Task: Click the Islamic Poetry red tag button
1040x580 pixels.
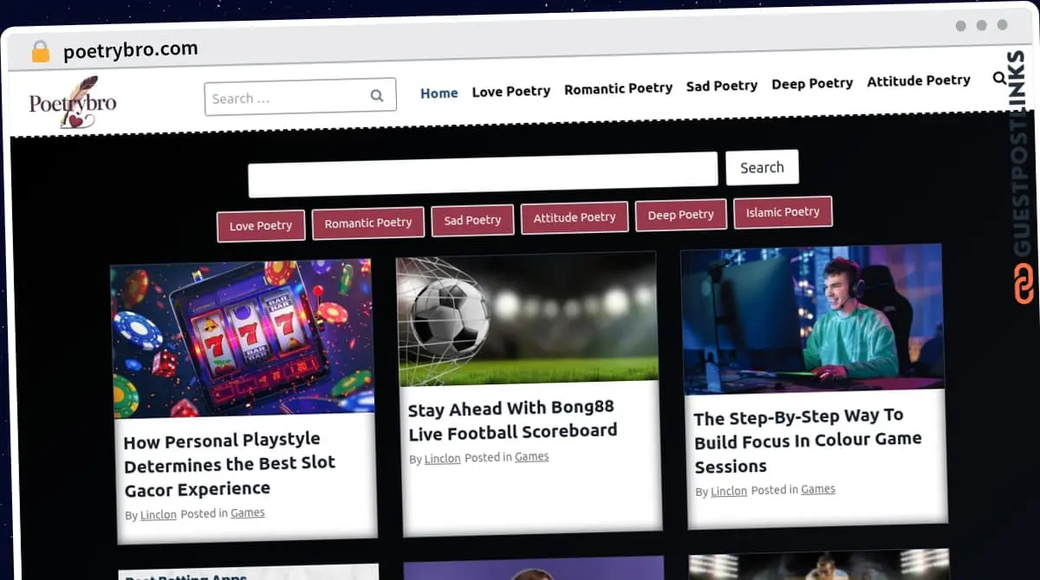Action: [783, 212]
